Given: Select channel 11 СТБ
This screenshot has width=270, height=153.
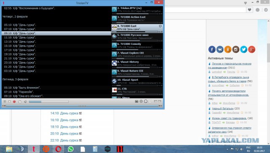Looking at the screenshot, I should tap(137, 91).
